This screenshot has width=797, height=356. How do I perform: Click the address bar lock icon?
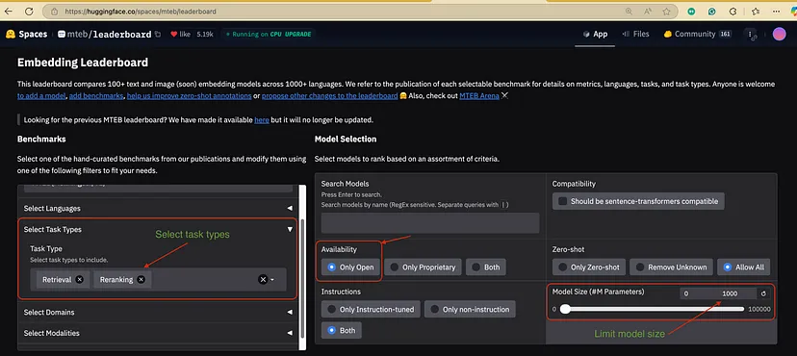(x=55, y=12)
